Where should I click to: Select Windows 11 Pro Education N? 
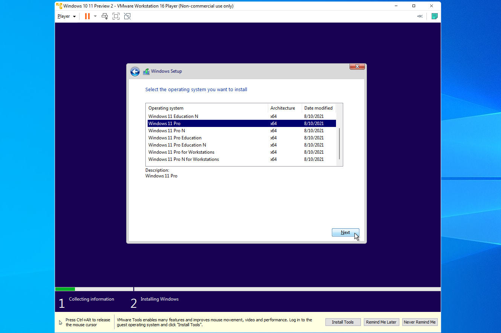241,145
